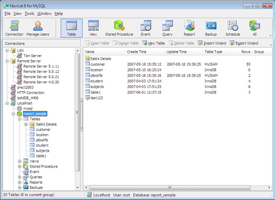Sort by Table Type column header
This screenshot has width=275, height=200.
[217, 52]
